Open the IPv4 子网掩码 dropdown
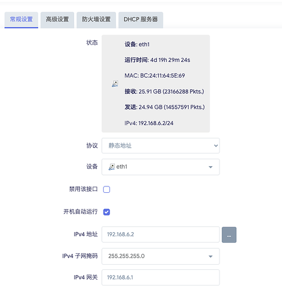The image size is (282, 289). click(x=160, y=257)
